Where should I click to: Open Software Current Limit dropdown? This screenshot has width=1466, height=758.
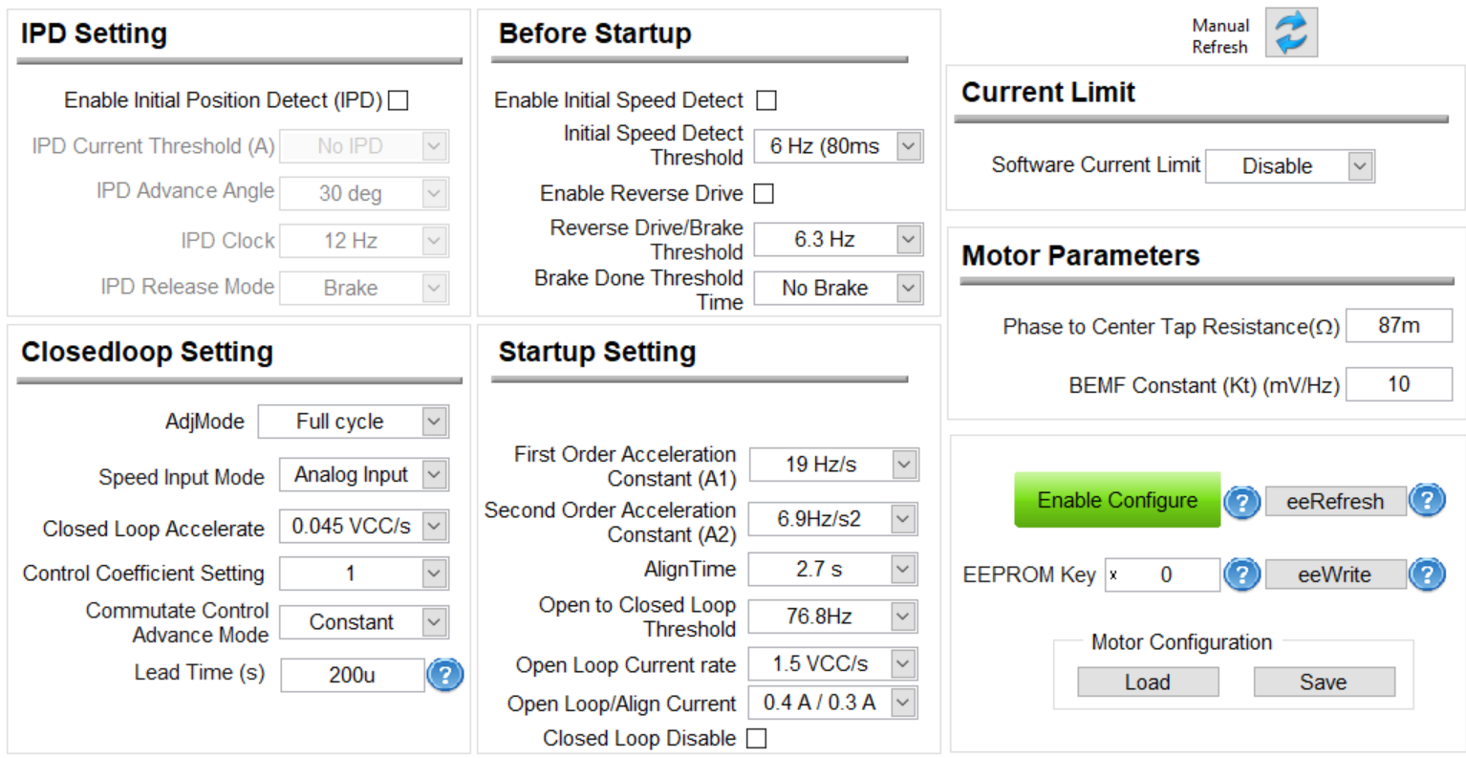[1290, 166]
